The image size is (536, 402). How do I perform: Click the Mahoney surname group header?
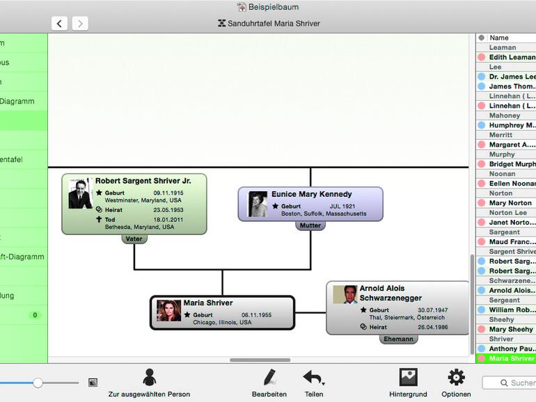[x=505, y=115]
